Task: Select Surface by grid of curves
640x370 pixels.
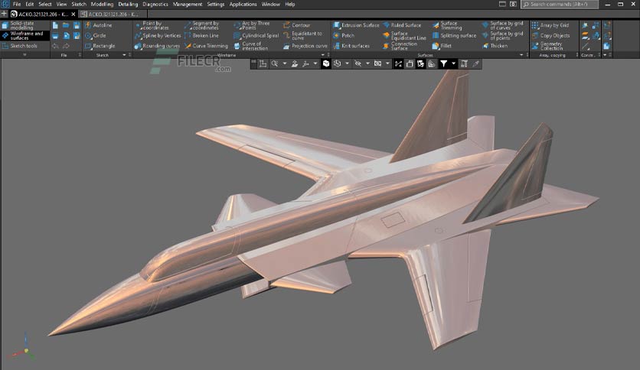Action: pyautogui.click(x=502, y=25)
